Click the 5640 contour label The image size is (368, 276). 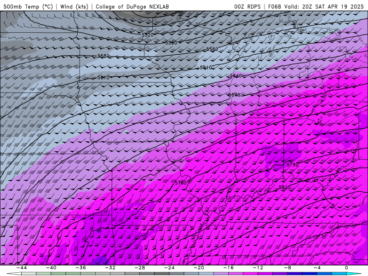coord(236,75)
